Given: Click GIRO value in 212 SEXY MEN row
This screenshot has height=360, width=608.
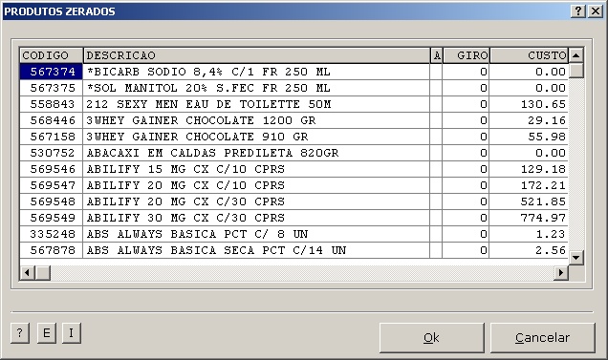Looking at the screenshot, I should [484, 104].
